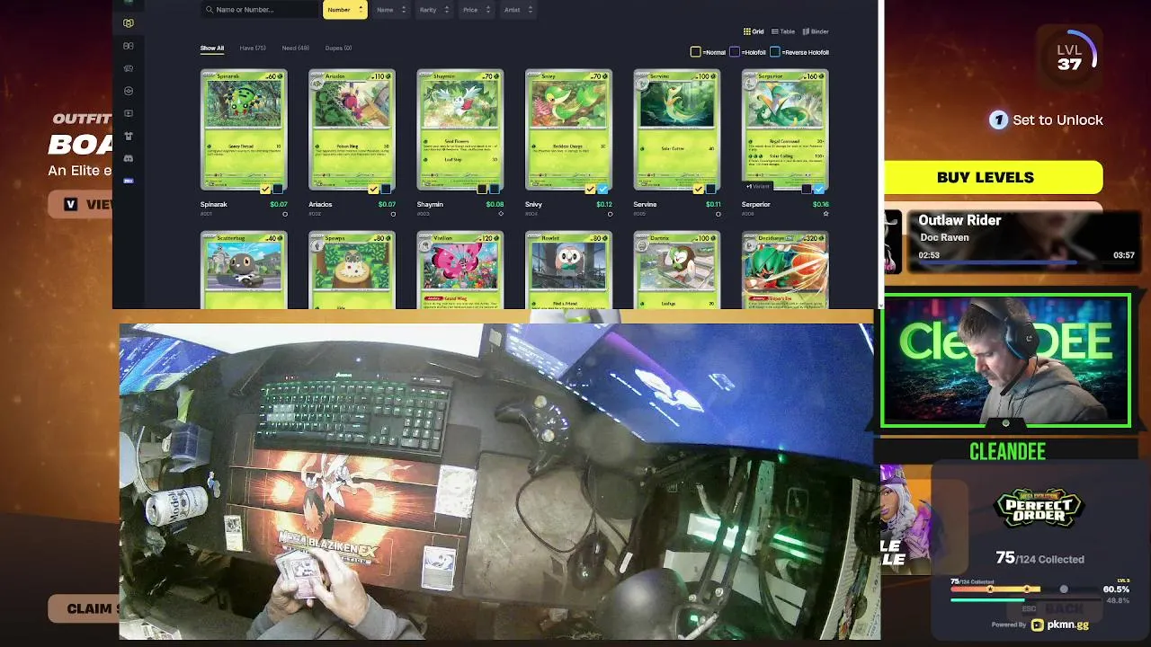Screen dimensions: 1151x647
Task: Open the Decidueye card thumbnail
Action: click(785, 270)
